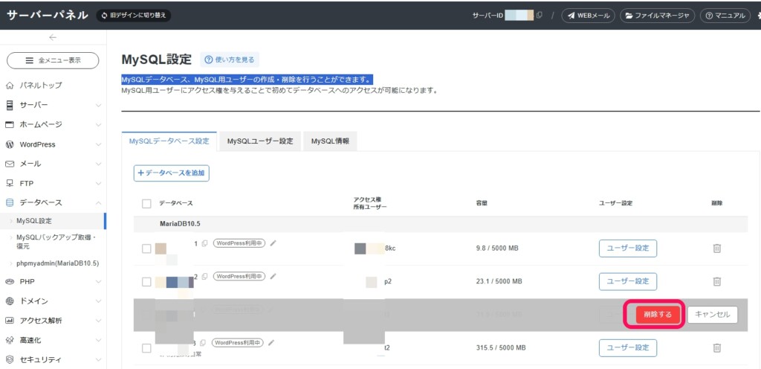Copy database name in the 9.8 MB row
Screen dimensions: 761x369
click(205, 243)
